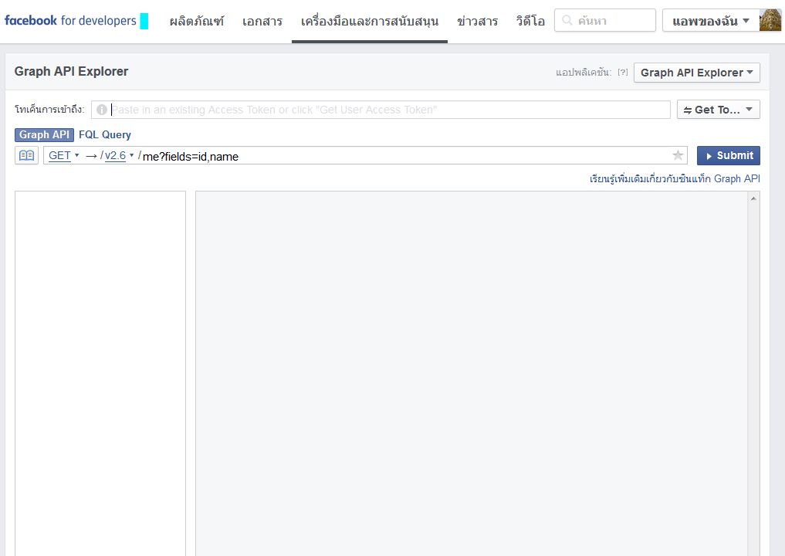Click the profile picture in the header
This screenshot has height=556, width=785.
(769, 20)
